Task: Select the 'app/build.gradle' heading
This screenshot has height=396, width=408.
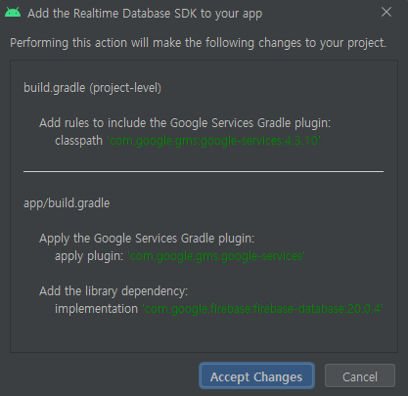Action: pos(67,203)
